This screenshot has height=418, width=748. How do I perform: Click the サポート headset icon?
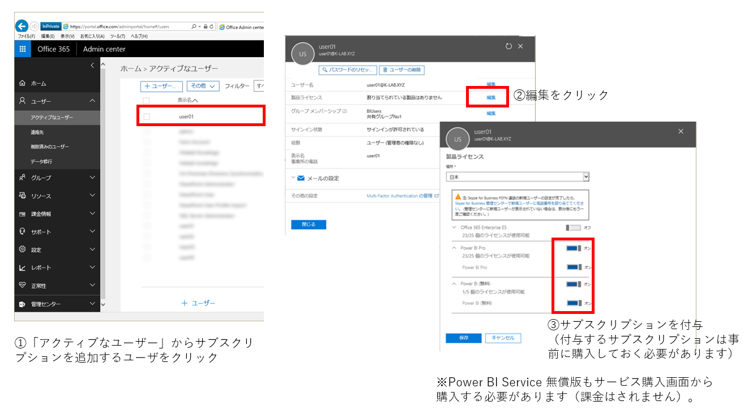[22, 232]
